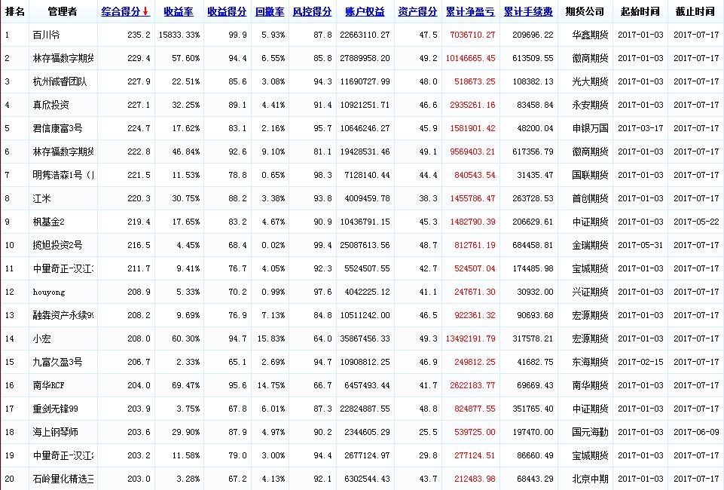Click the 15833.33% return rate value
The height and width of the screenshot is (490, 724).
point(179,35)
